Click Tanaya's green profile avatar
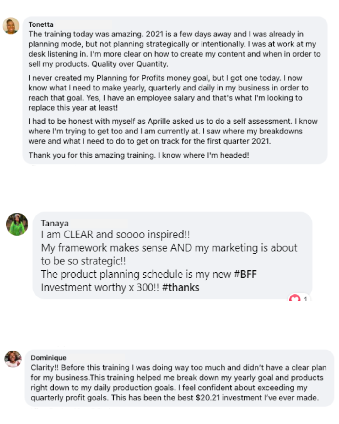Image resolution: width=339 pixels, height=424 pixels. coord(17,224)
